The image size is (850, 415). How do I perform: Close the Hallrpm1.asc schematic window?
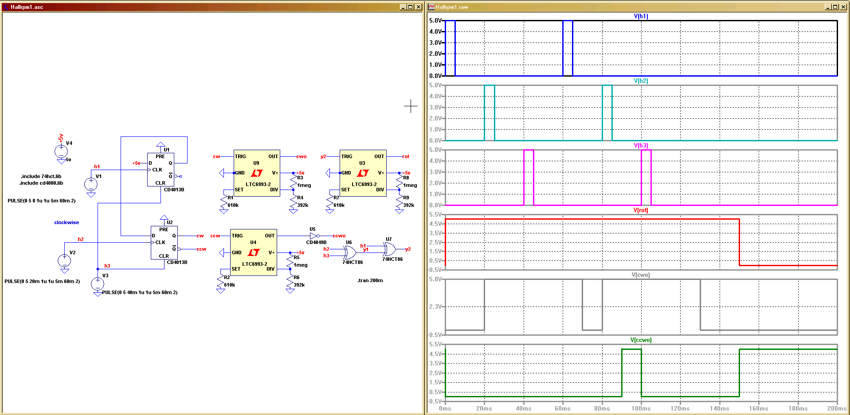tap(419, 7)
